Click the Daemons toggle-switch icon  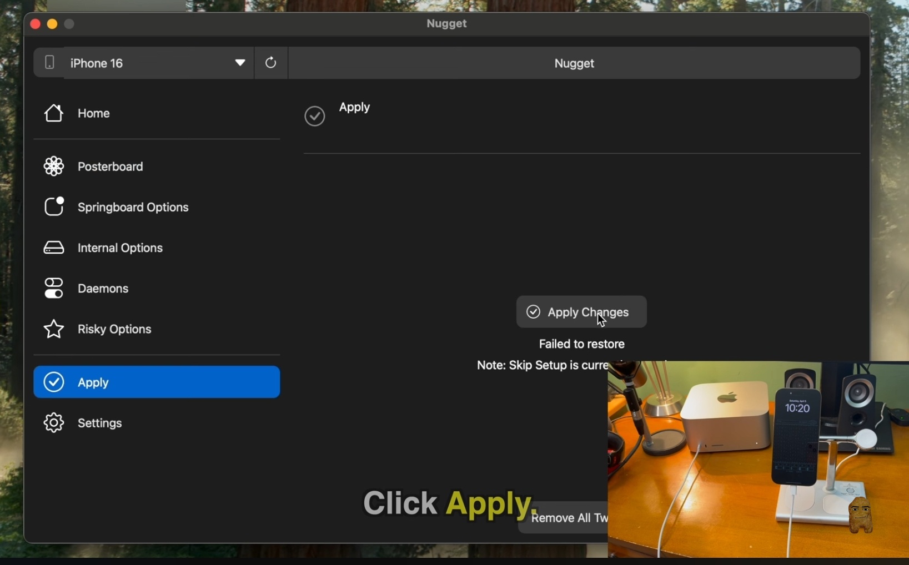[54, 289]
